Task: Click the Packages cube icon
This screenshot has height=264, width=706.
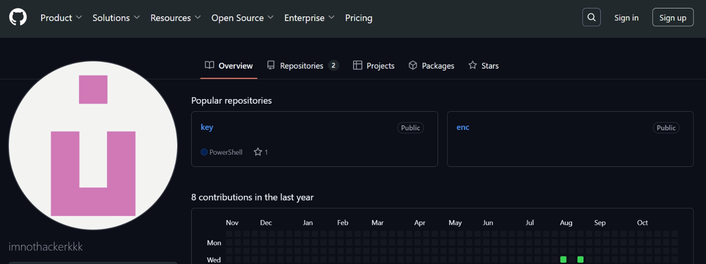Action: pos(413,65)
